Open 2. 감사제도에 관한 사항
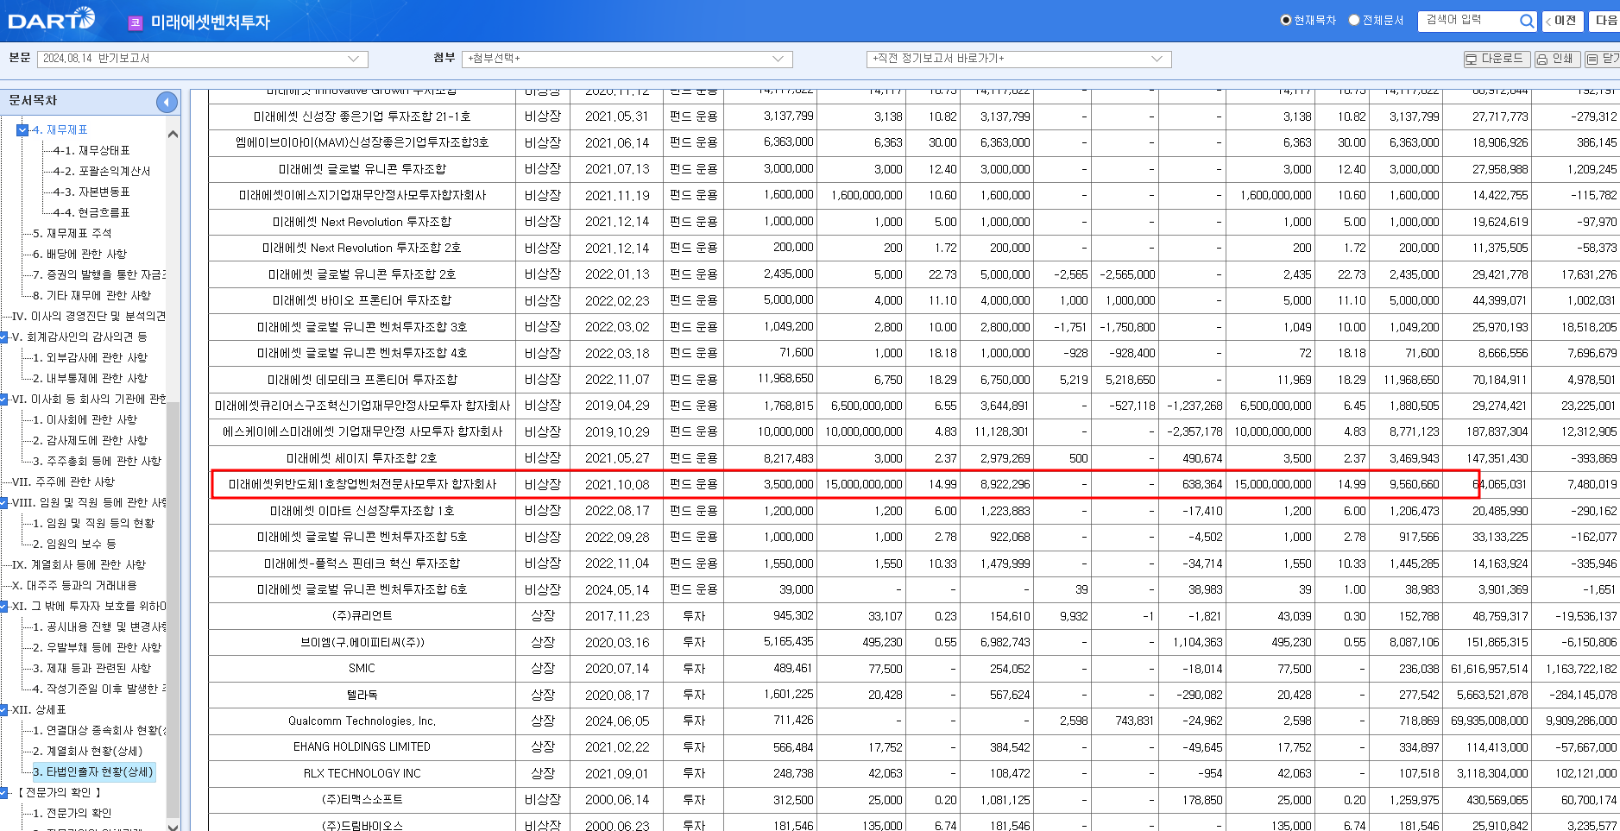The width and height of the screenshot is (1620, 831). pyautogui.click(x=91, y=441)
